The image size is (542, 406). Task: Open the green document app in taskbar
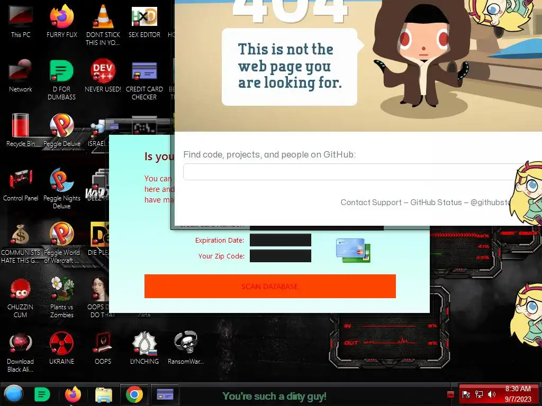(42, 394)
